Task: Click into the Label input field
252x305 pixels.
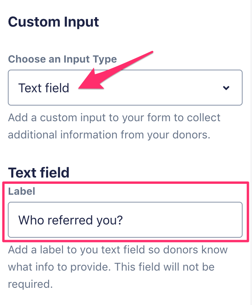Action: (125, 220)
